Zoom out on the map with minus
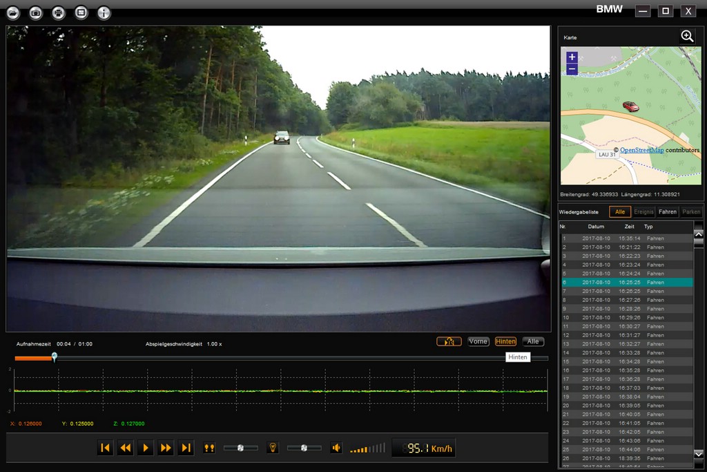The height and width of the screenshot is (472, 707). [572, 69]
